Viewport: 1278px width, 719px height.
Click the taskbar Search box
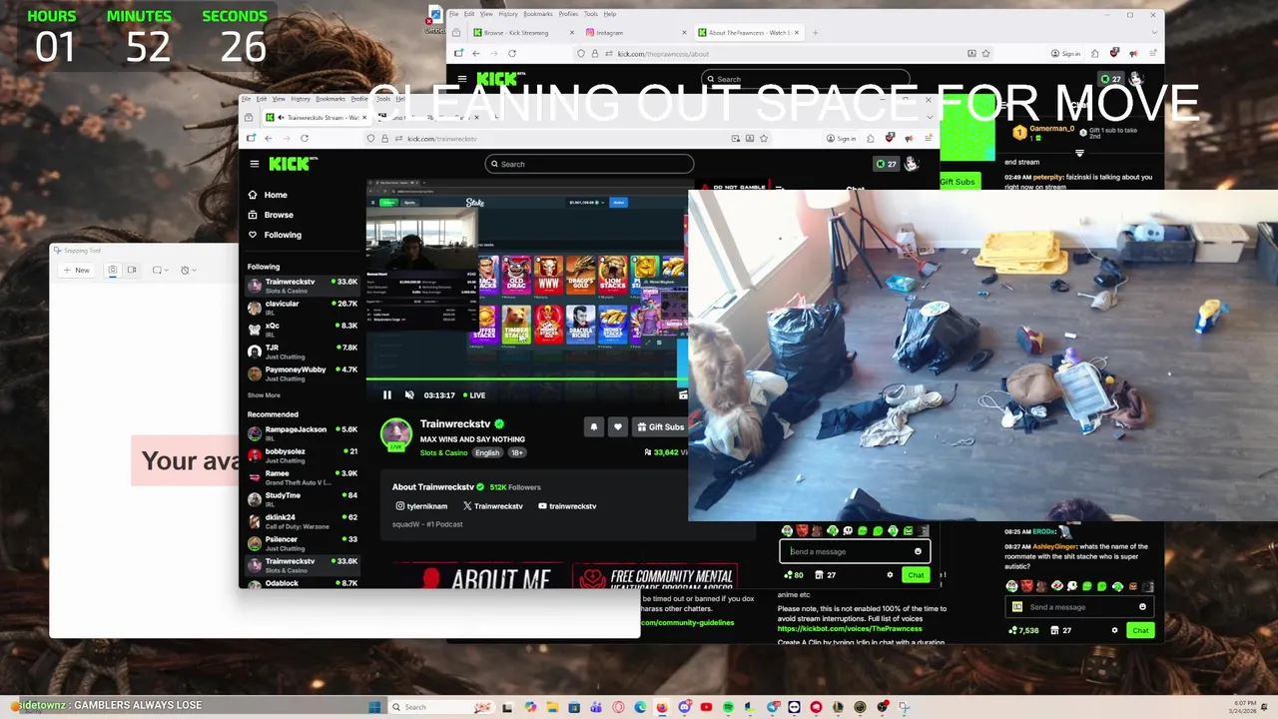(440, 707)
